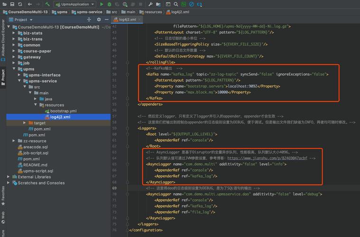Navigate back with the left arrow icon

(x=29, y=4)
